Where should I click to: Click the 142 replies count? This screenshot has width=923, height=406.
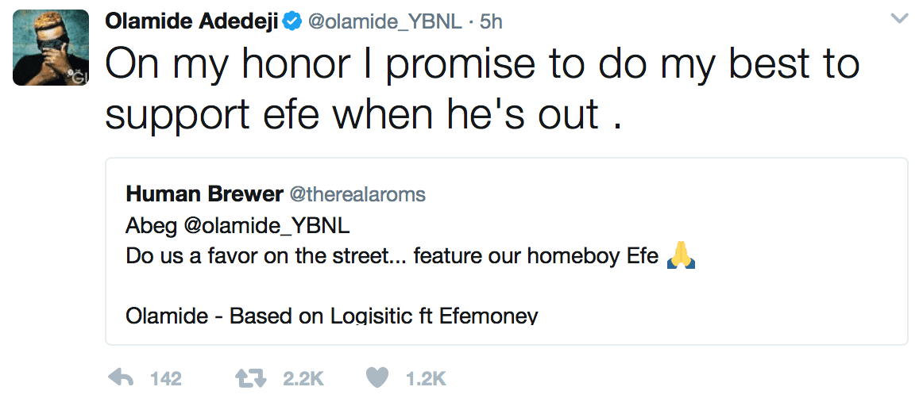(166, 379)
